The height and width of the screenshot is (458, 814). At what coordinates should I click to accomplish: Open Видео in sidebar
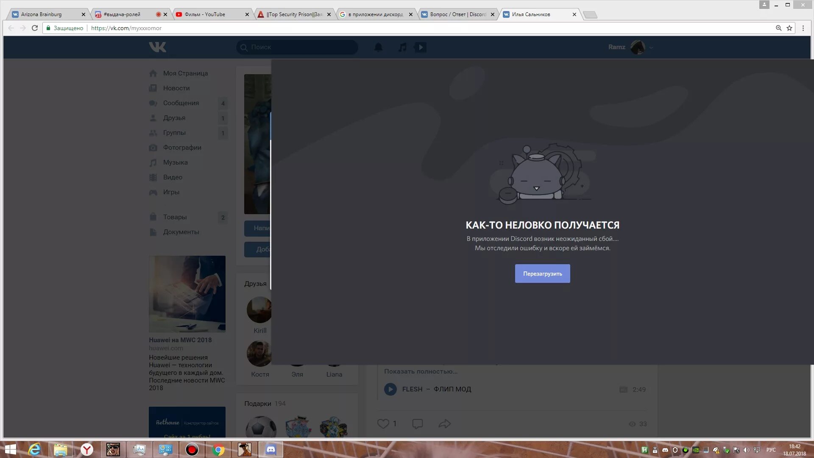(173, 177)
